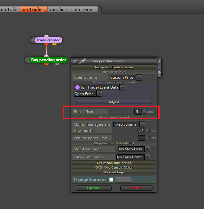The width and height of the screenshot is (204, 209).
Task: Click input connector atop Trade created block
Action: pyautogui.click(x=46, y=36)
